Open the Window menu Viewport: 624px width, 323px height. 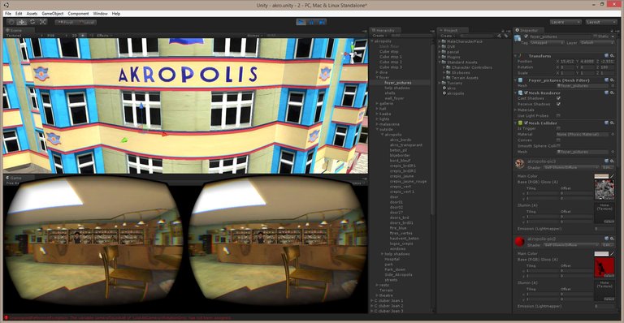point(100,14)
